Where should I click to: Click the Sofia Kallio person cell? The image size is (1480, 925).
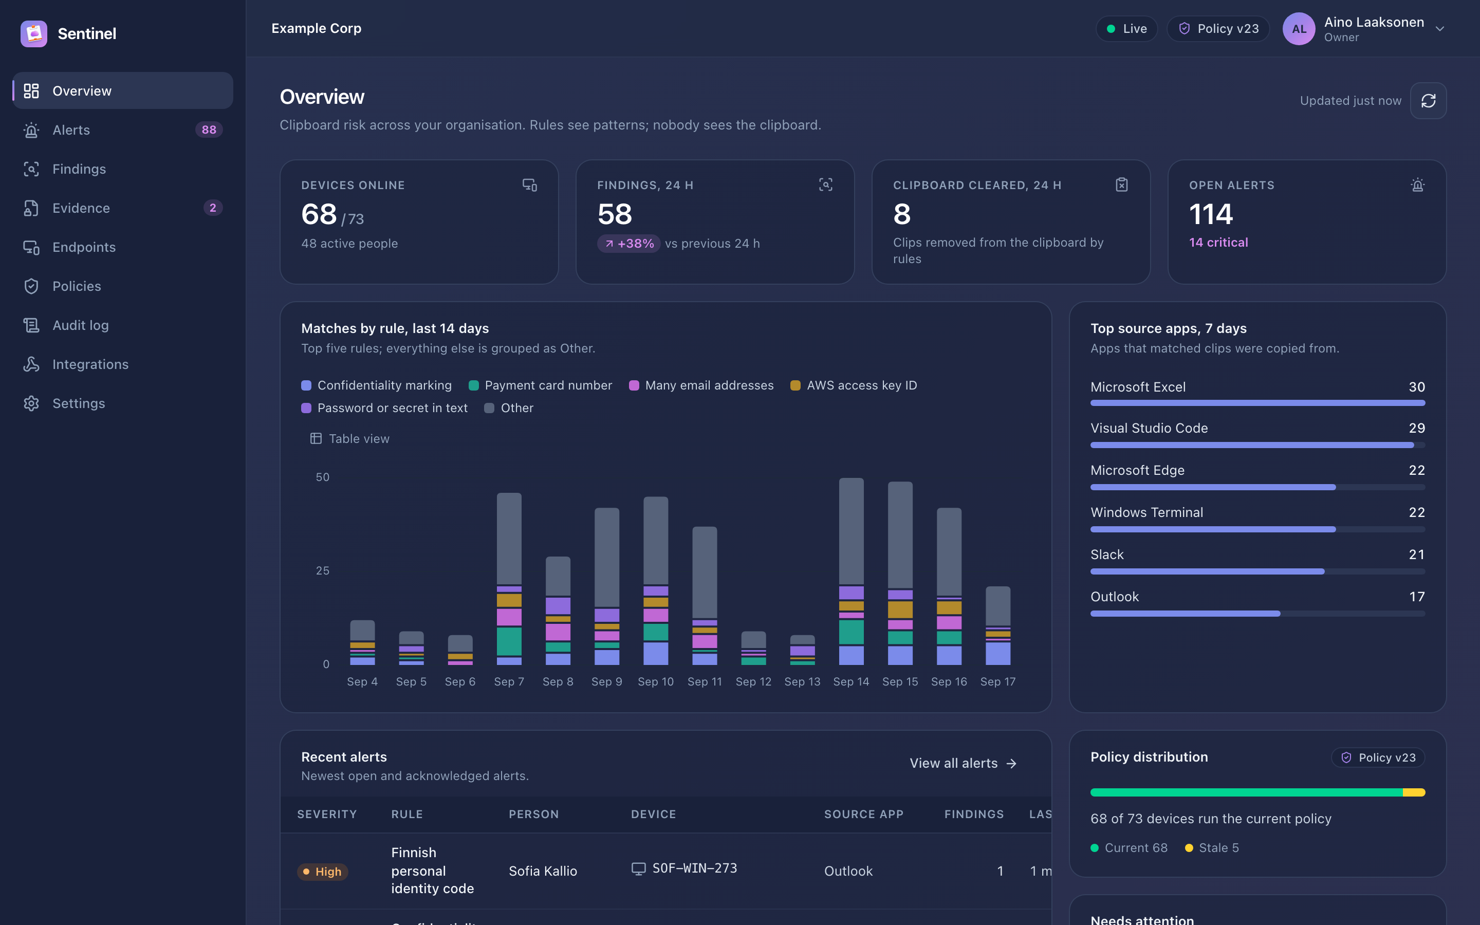(543, 871)
